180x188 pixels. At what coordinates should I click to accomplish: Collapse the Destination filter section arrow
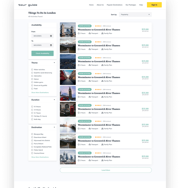click(x=54, y=127)
